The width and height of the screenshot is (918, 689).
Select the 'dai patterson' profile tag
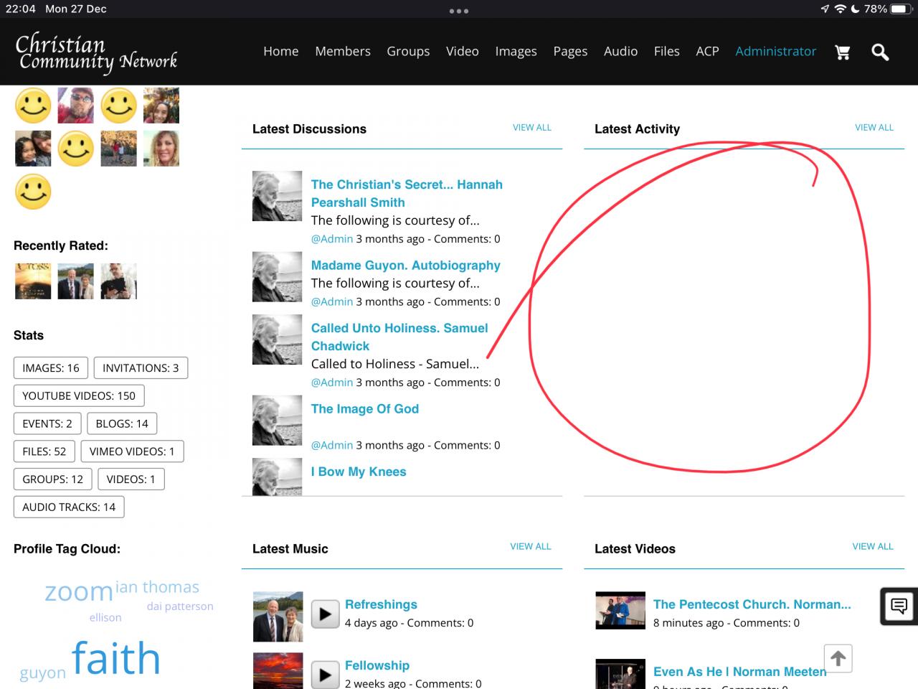180,606
